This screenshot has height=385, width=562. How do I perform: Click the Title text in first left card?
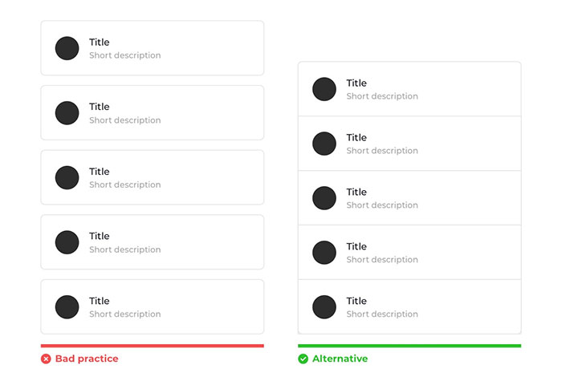pos(100,43)
